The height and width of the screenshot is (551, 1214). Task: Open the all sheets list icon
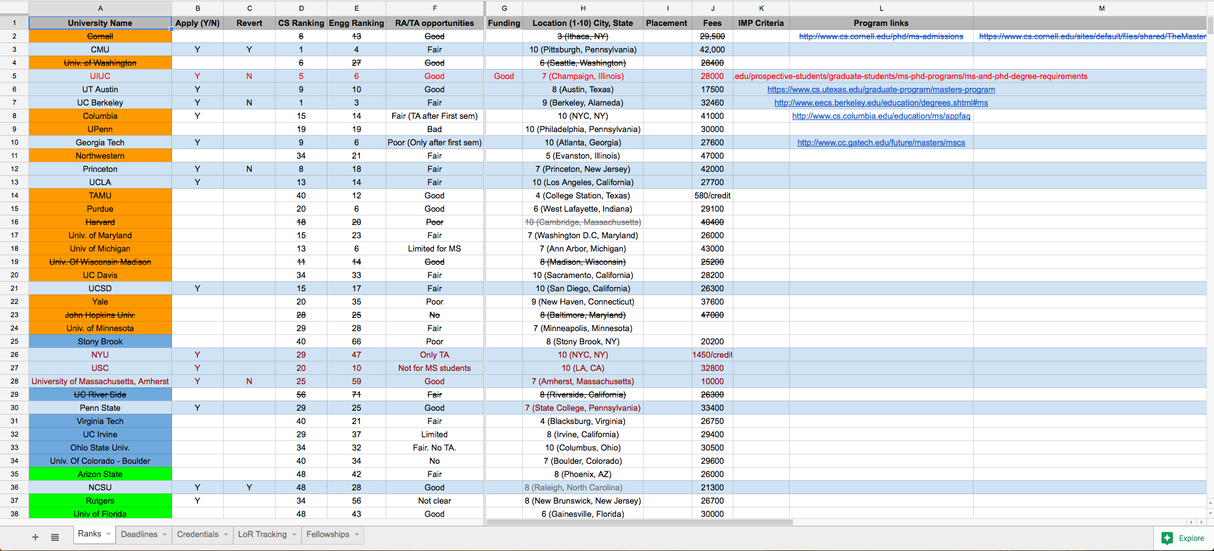[x=55, y=537]
